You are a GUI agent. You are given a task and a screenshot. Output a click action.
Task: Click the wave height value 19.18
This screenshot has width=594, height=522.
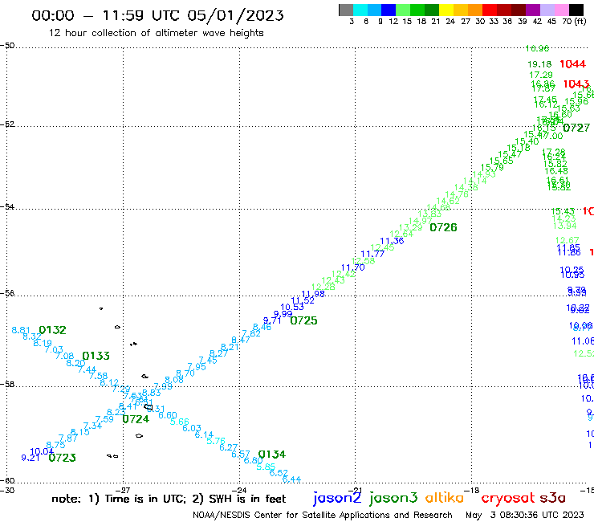pyautogui.click(x=540, y=64)
